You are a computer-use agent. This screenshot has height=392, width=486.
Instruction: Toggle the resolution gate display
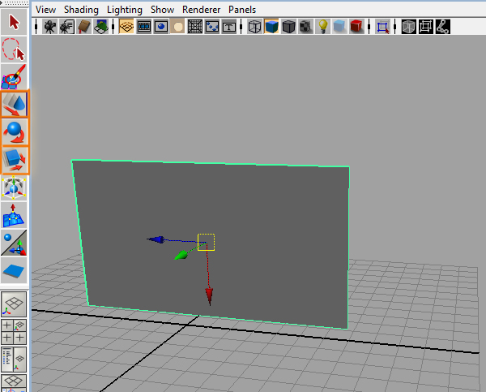(x=161, y=27)
